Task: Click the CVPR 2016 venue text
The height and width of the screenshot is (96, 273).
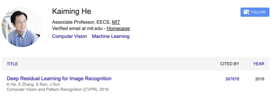Action: (x=58, y=90)
